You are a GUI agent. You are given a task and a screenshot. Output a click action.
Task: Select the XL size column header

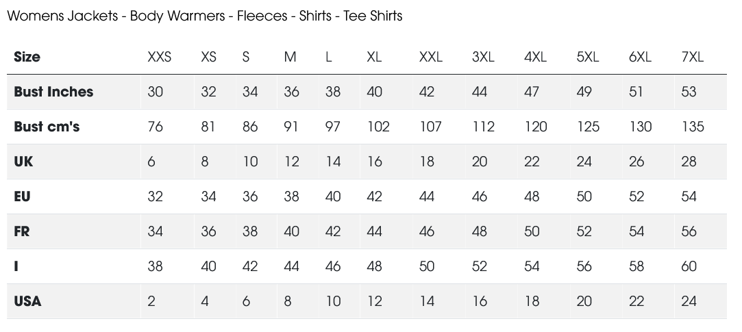pos(374,57)
